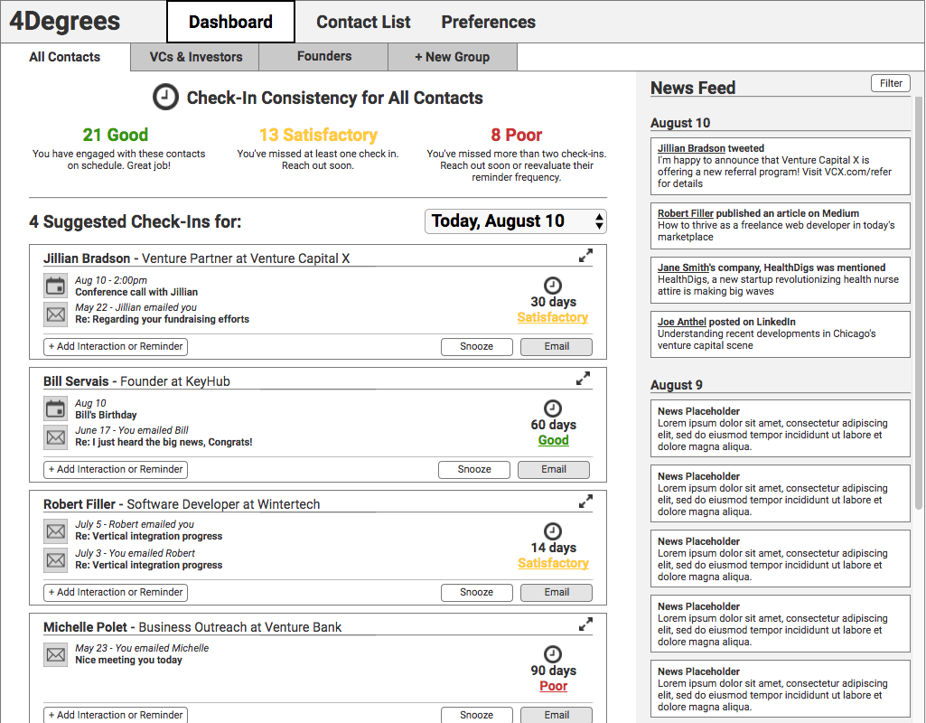Click the clock icon above 60 days

(x=553, y=408)
